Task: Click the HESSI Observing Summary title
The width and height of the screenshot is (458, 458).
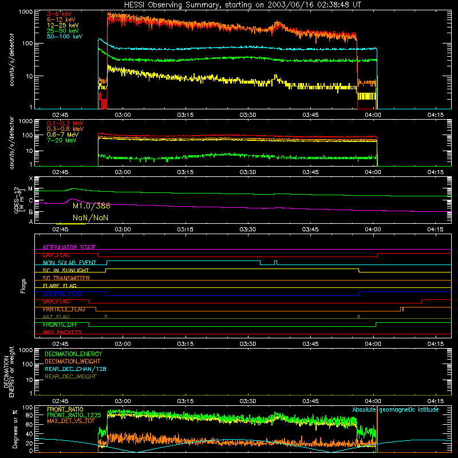Action: [243, 5]
